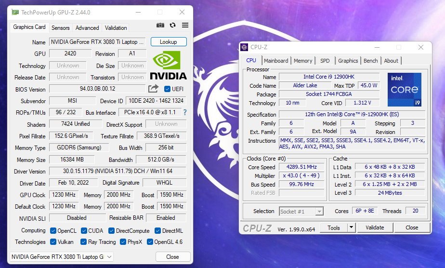
Task: Expand the Tools dropdown arrow in CPU-Z
Action: point(352,228)
